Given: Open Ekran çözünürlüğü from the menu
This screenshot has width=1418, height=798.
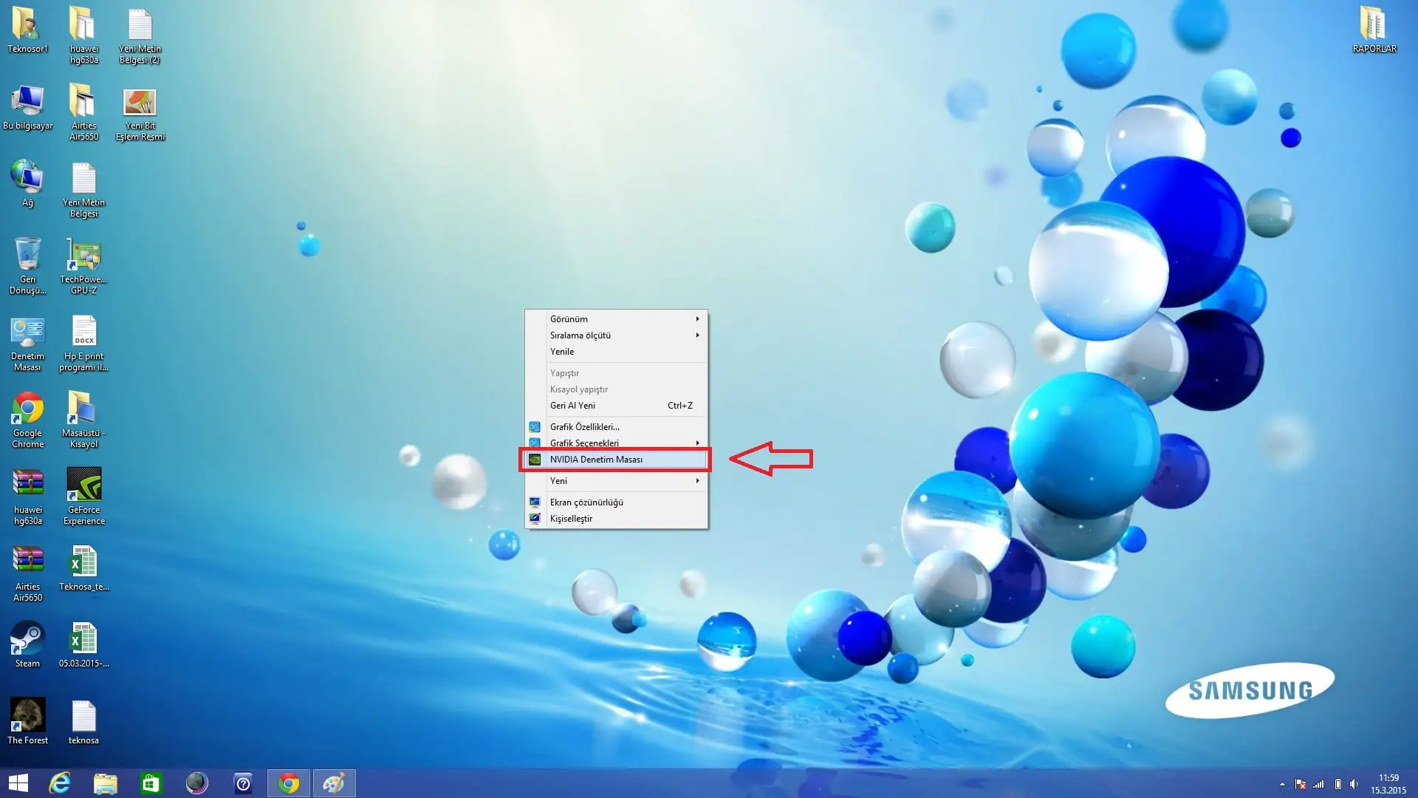Looking at the screenshot, I should pos(586,502).
